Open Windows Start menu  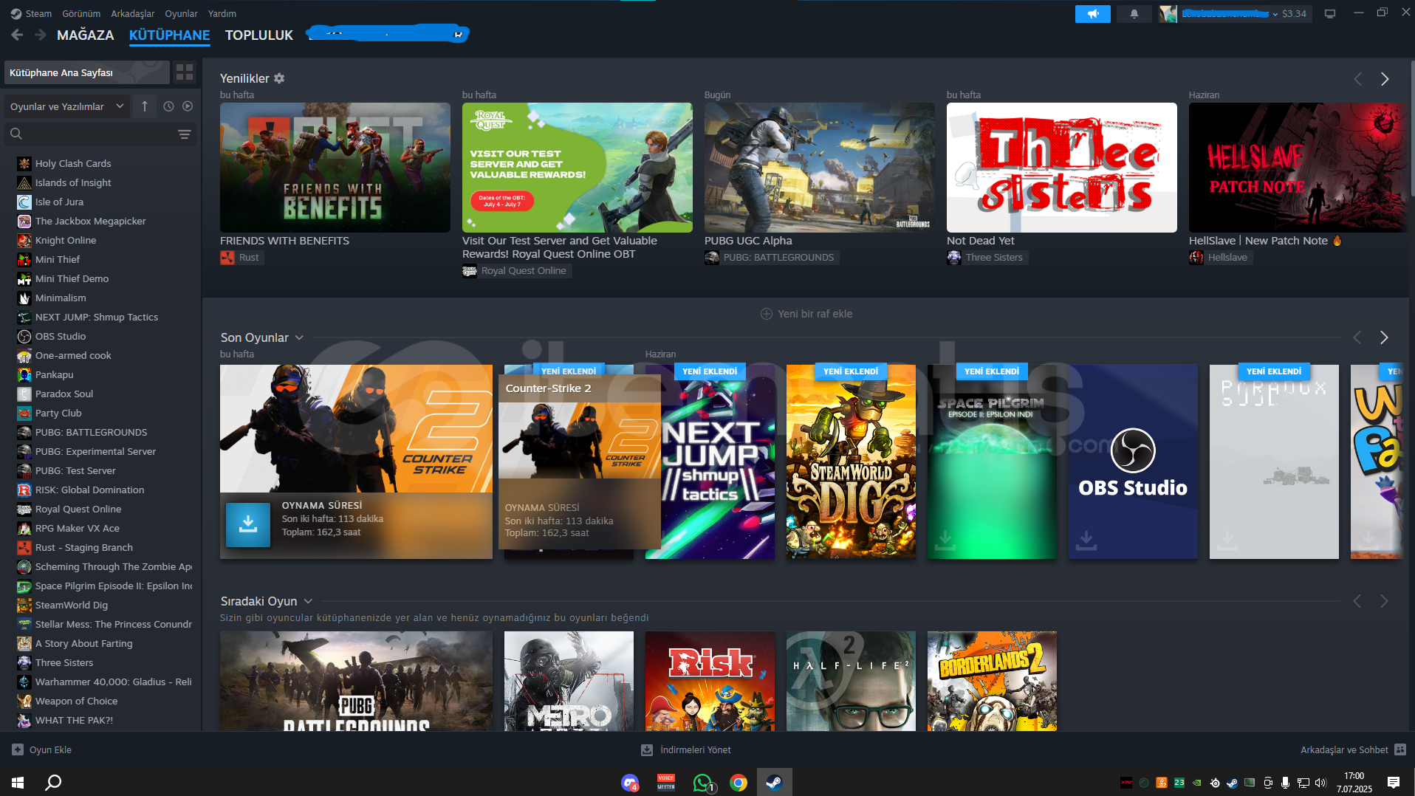pos(18,782)
